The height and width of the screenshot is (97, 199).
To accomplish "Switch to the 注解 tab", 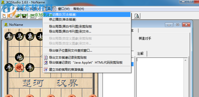I will 141,54.
